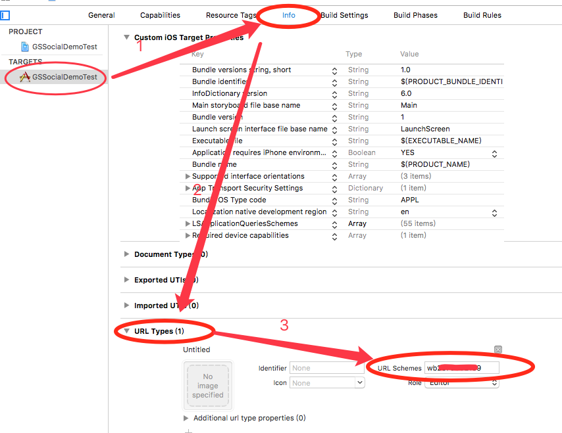Collapse Custom iOS Target Properties section
This screenshot has height=433, width=562.
tap(126, 37)
